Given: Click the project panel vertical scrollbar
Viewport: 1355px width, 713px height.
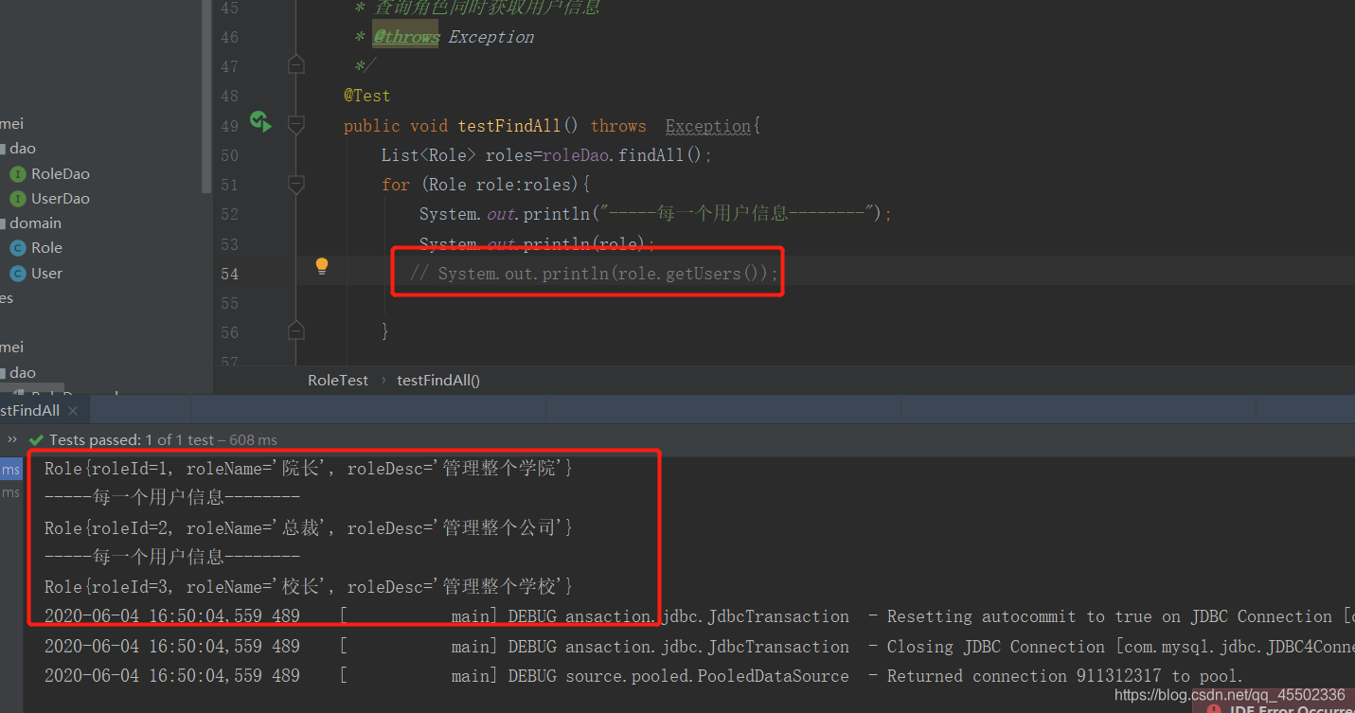Looking at the screenshot, I should 207,95.
